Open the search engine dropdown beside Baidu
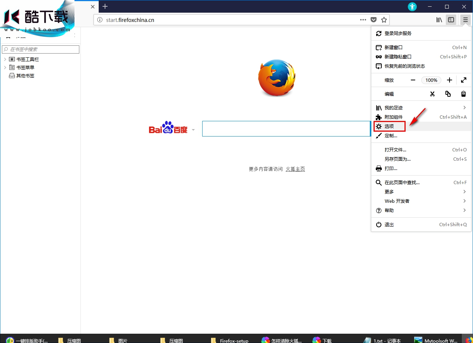Viewport: 473px width, 343px height. [x=193, y=130]
